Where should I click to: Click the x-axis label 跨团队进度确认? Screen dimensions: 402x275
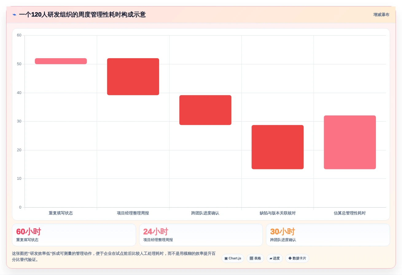tap(205, 213)
